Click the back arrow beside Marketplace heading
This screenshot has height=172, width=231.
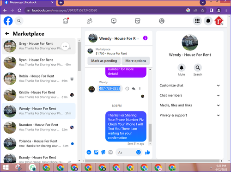[x=7, y=33]
